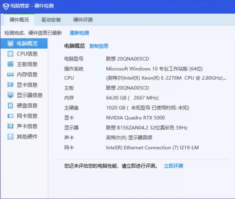This screenshot has height=199, width=235.
Task: Open CPU信息 in the sidebar
Action: 24,54
